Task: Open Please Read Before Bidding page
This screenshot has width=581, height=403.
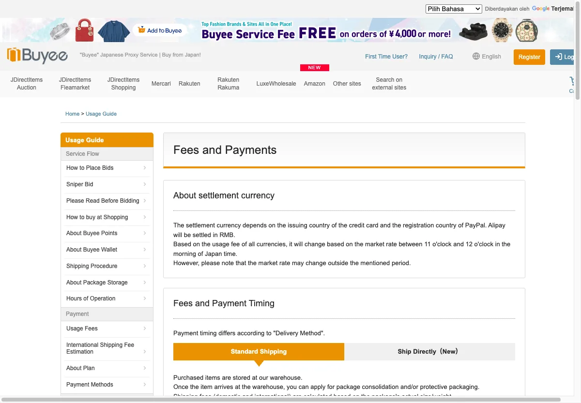Action: [x=107, y=201]
